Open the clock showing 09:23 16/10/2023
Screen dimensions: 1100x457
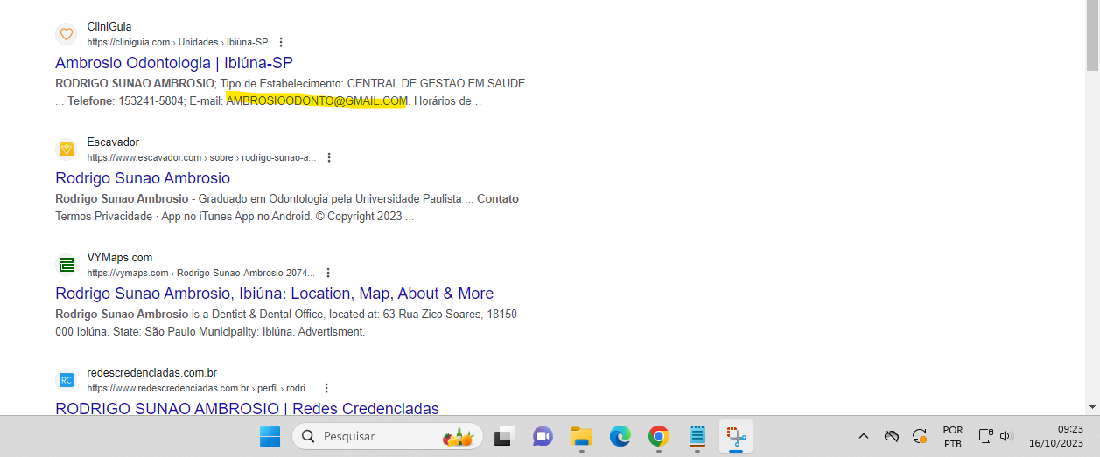(x=1056, y=436)
